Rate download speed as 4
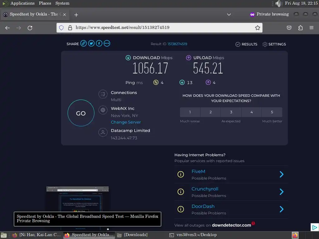Screen dimensions: 319x239 point(251,112)
